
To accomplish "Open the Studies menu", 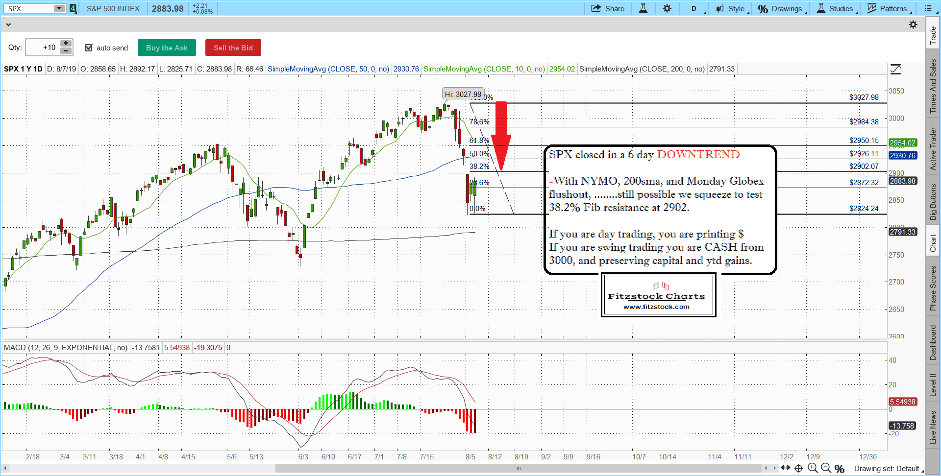I will coord(837,8).
